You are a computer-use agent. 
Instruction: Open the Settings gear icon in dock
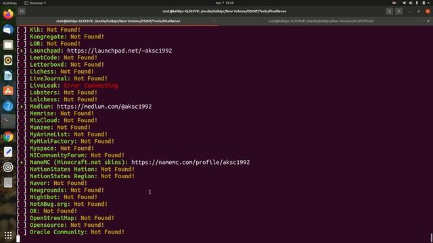point(8,167)
